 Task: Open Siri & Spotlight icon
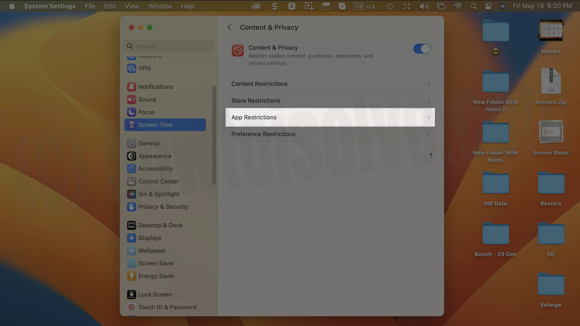(x=131, y=194)
